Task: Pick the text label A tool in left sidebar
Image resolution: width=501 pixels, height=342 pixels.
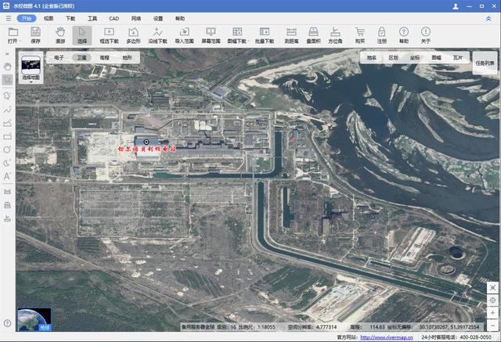Action: [7, 176]
